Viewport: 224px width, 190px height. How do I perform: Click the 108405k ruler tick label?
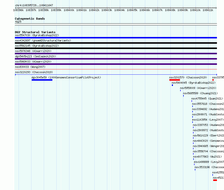(132, 10)
